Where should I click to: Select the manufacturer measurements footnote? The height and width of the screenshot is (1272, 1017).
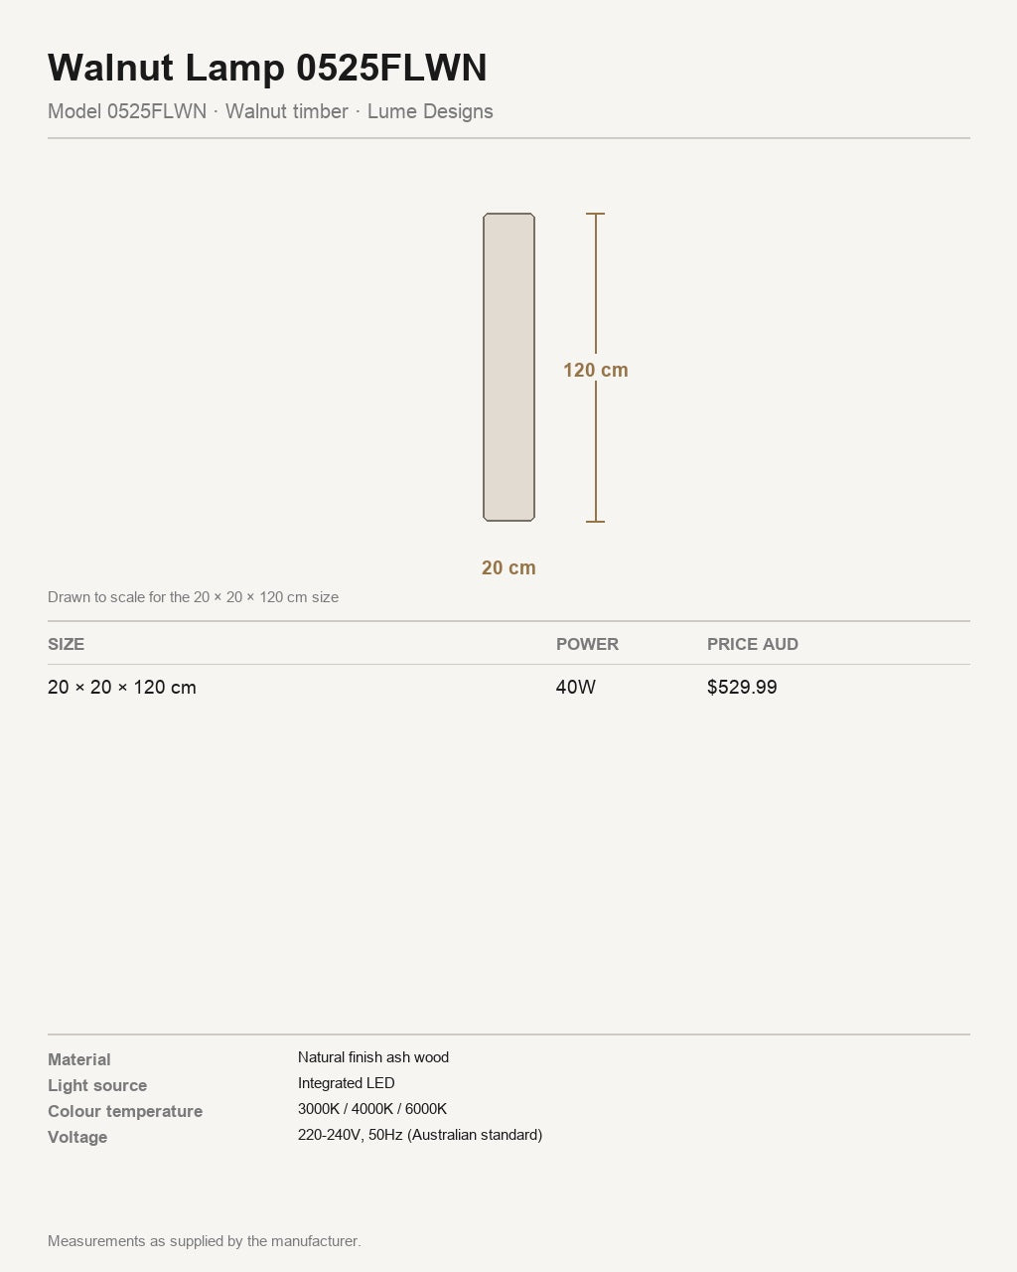[x=205, y=1241]
